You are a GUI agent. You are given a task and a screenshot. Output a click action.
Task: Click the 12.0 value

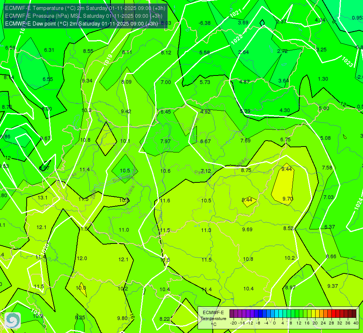pyautogui.click(x=82, y=258)
